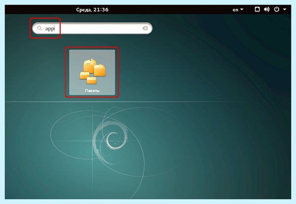The height and width of the screenshot is (204, 296).
Task: Click the power icon in top bar
Action: pos(277,9)
